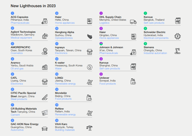192x136 pixels.
Task: Select the Electrical components link
Action: click(x=156, y=38)
